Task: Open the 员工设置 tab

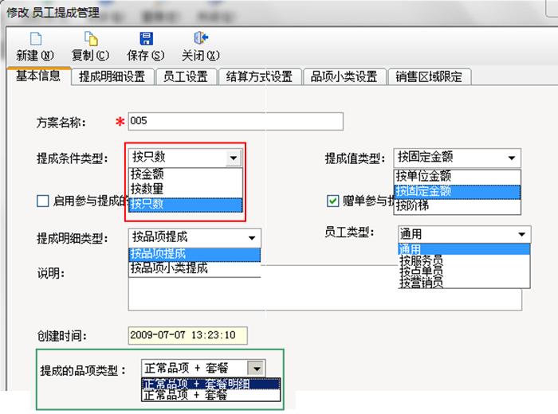Action: (x=185, y=77)
